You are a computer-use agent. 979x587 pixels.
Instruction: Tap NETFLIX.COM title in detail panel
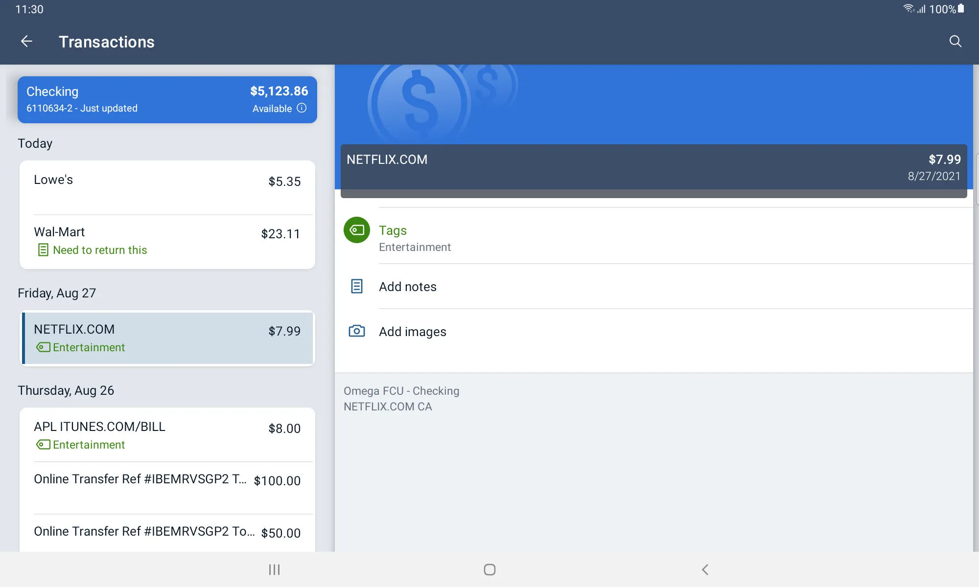tap(387, 159)
